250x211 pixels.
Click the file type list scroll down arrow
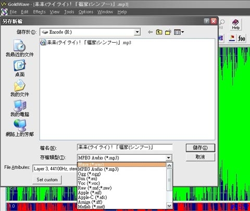point(169,206)
